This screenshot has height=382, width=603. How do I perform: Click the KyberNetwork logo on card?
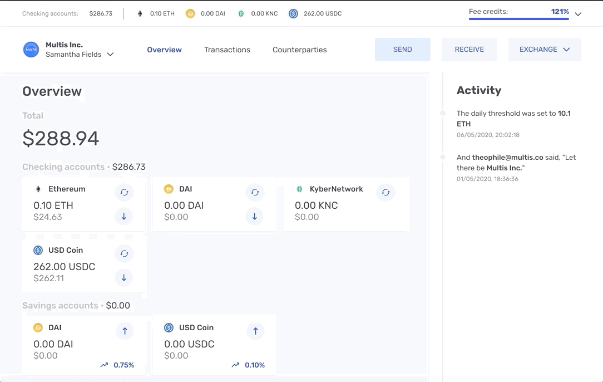coord(300,189)
